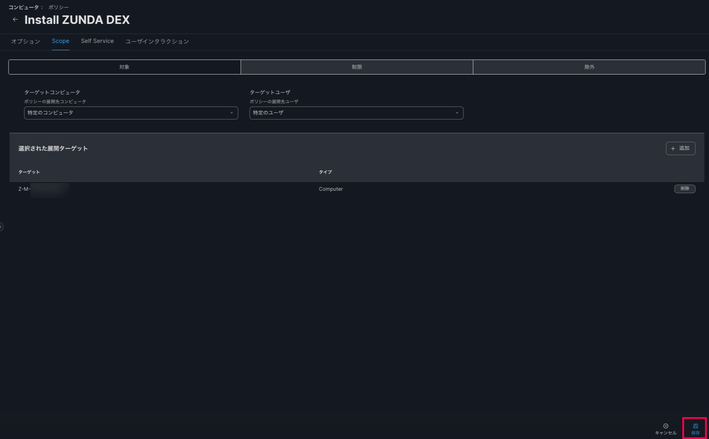Open the ターゲットコンピュータ dropdown

click(131, 113)
